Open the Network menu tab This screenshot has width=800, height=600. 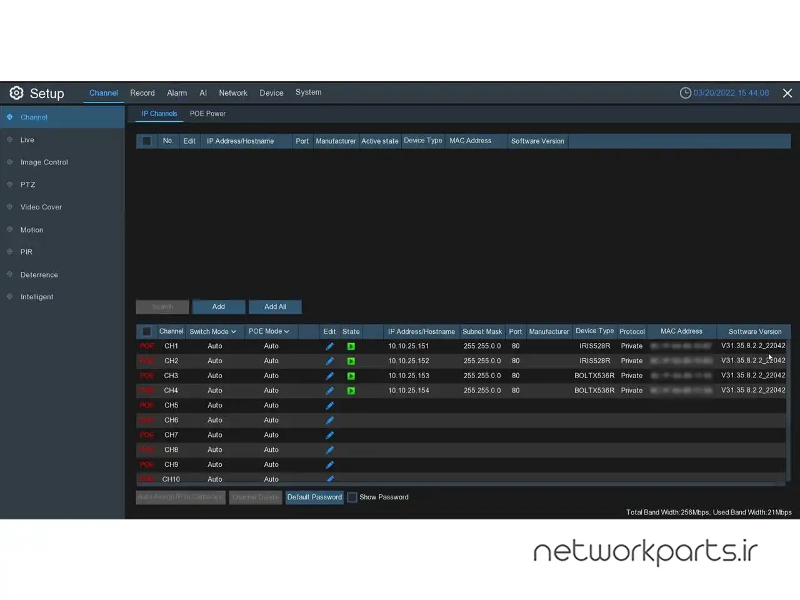pyautogui.click(x=233, y=93)
